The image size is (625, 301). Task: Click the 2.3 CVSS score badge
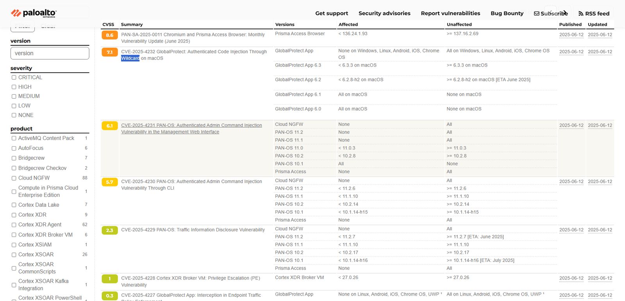110,230
